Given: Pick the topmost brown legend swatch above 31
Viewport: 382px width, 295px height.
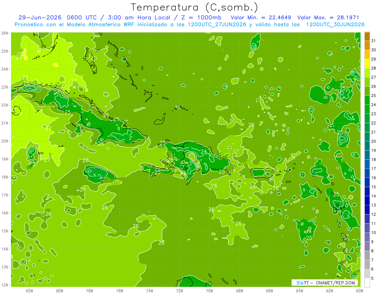Looking at the screenshot, I should pyautogui.click(x=367, y=36).
